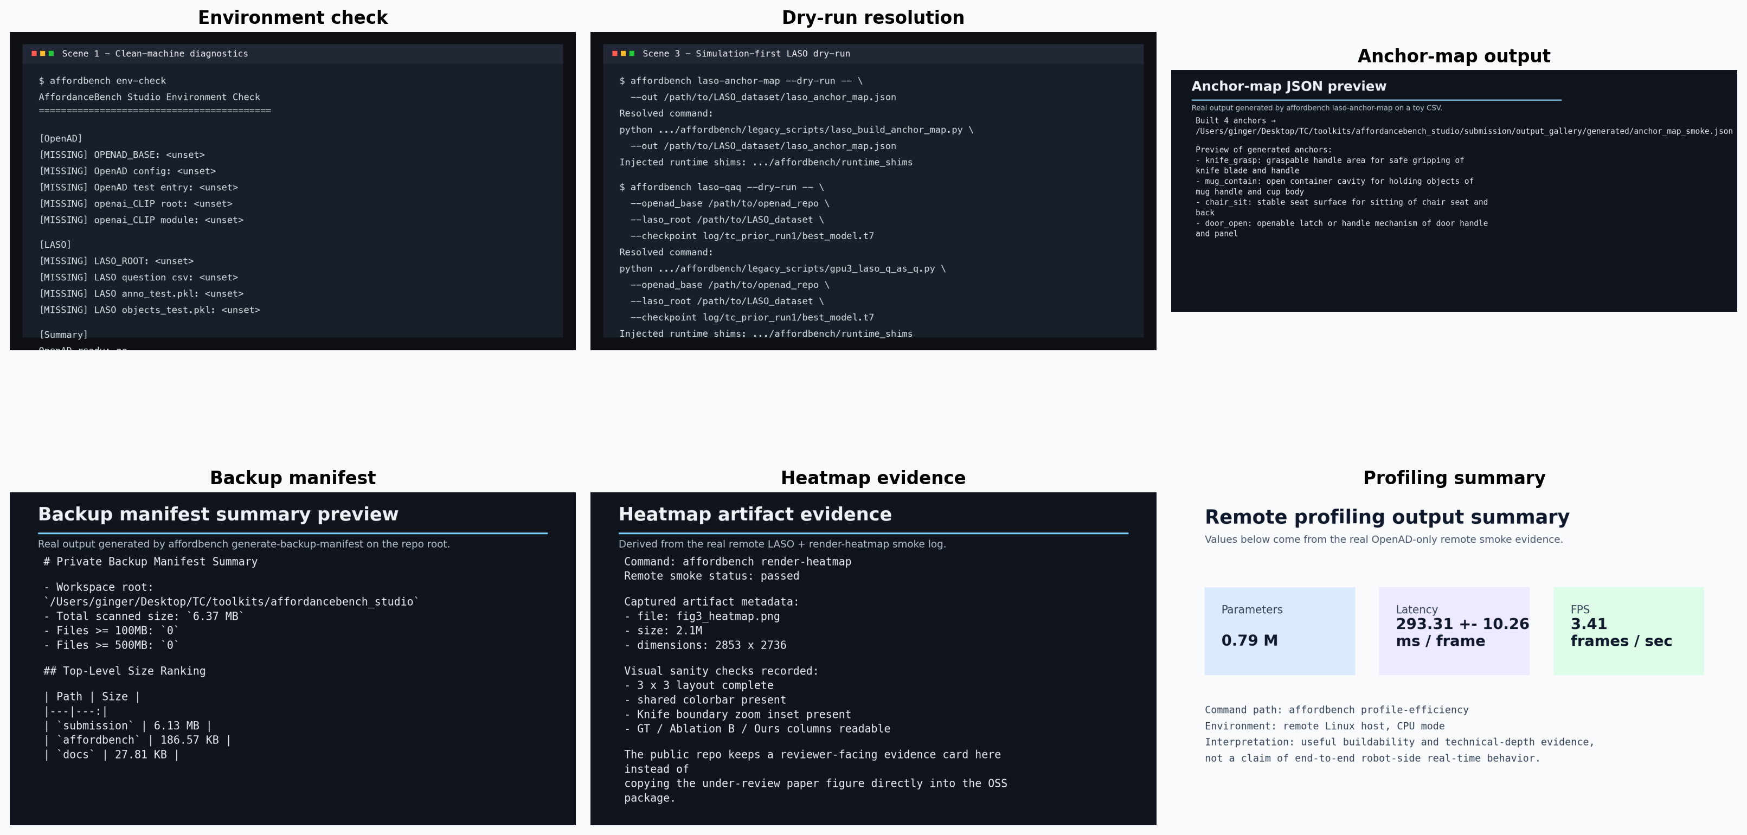Click the Anchor-map output heading
The image size is (1747, 835).
click(x=1453, y=56)
